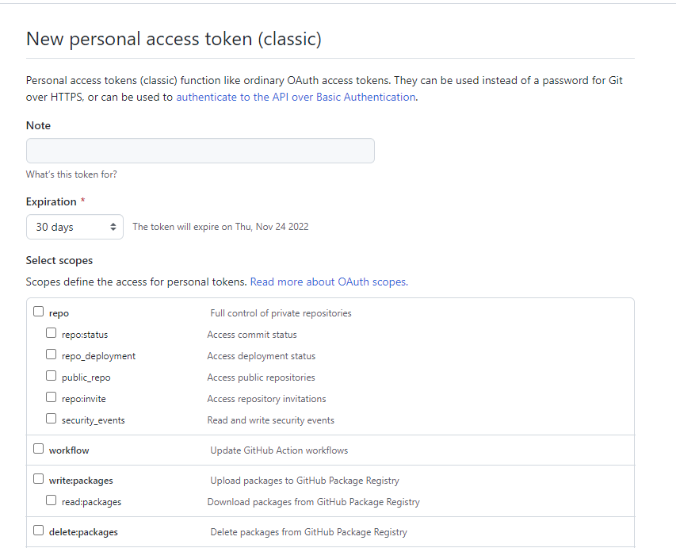Click the security_events label text

click(x=93, y=420)
